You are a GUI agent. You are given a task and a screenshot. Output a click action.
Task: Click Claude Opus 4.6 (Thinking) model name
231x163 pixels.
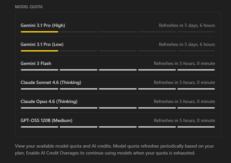pos(49,101)
